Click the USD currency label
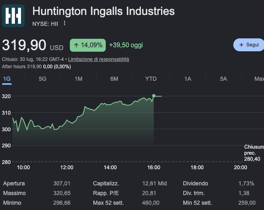The width and height of the screenshot is (264, 210). point(57,48)
